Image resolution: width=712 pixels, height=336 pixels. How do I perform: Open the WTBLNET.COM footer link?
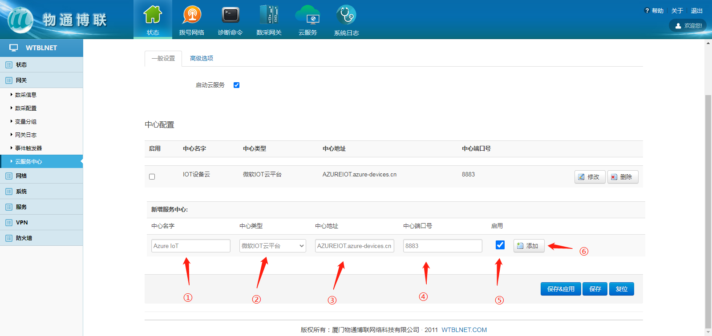click(464, 330)
